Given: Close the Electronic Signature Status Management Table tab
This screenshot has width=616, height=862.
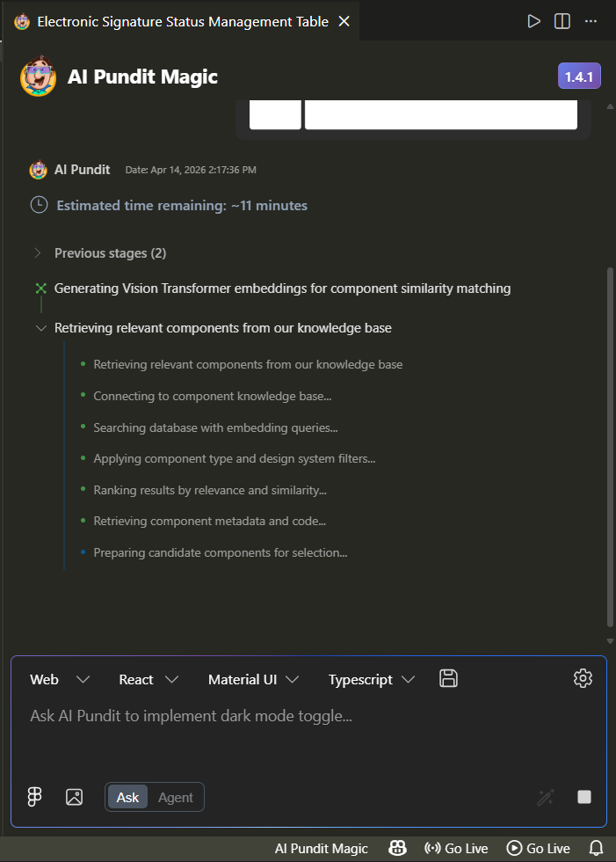Looking at the screenshot, I should pos(344,21).
